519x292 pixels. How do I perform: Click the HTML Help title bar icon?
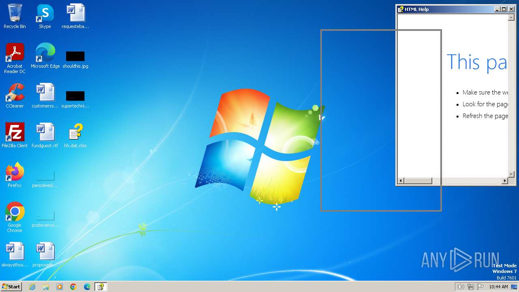coord(401,9)
